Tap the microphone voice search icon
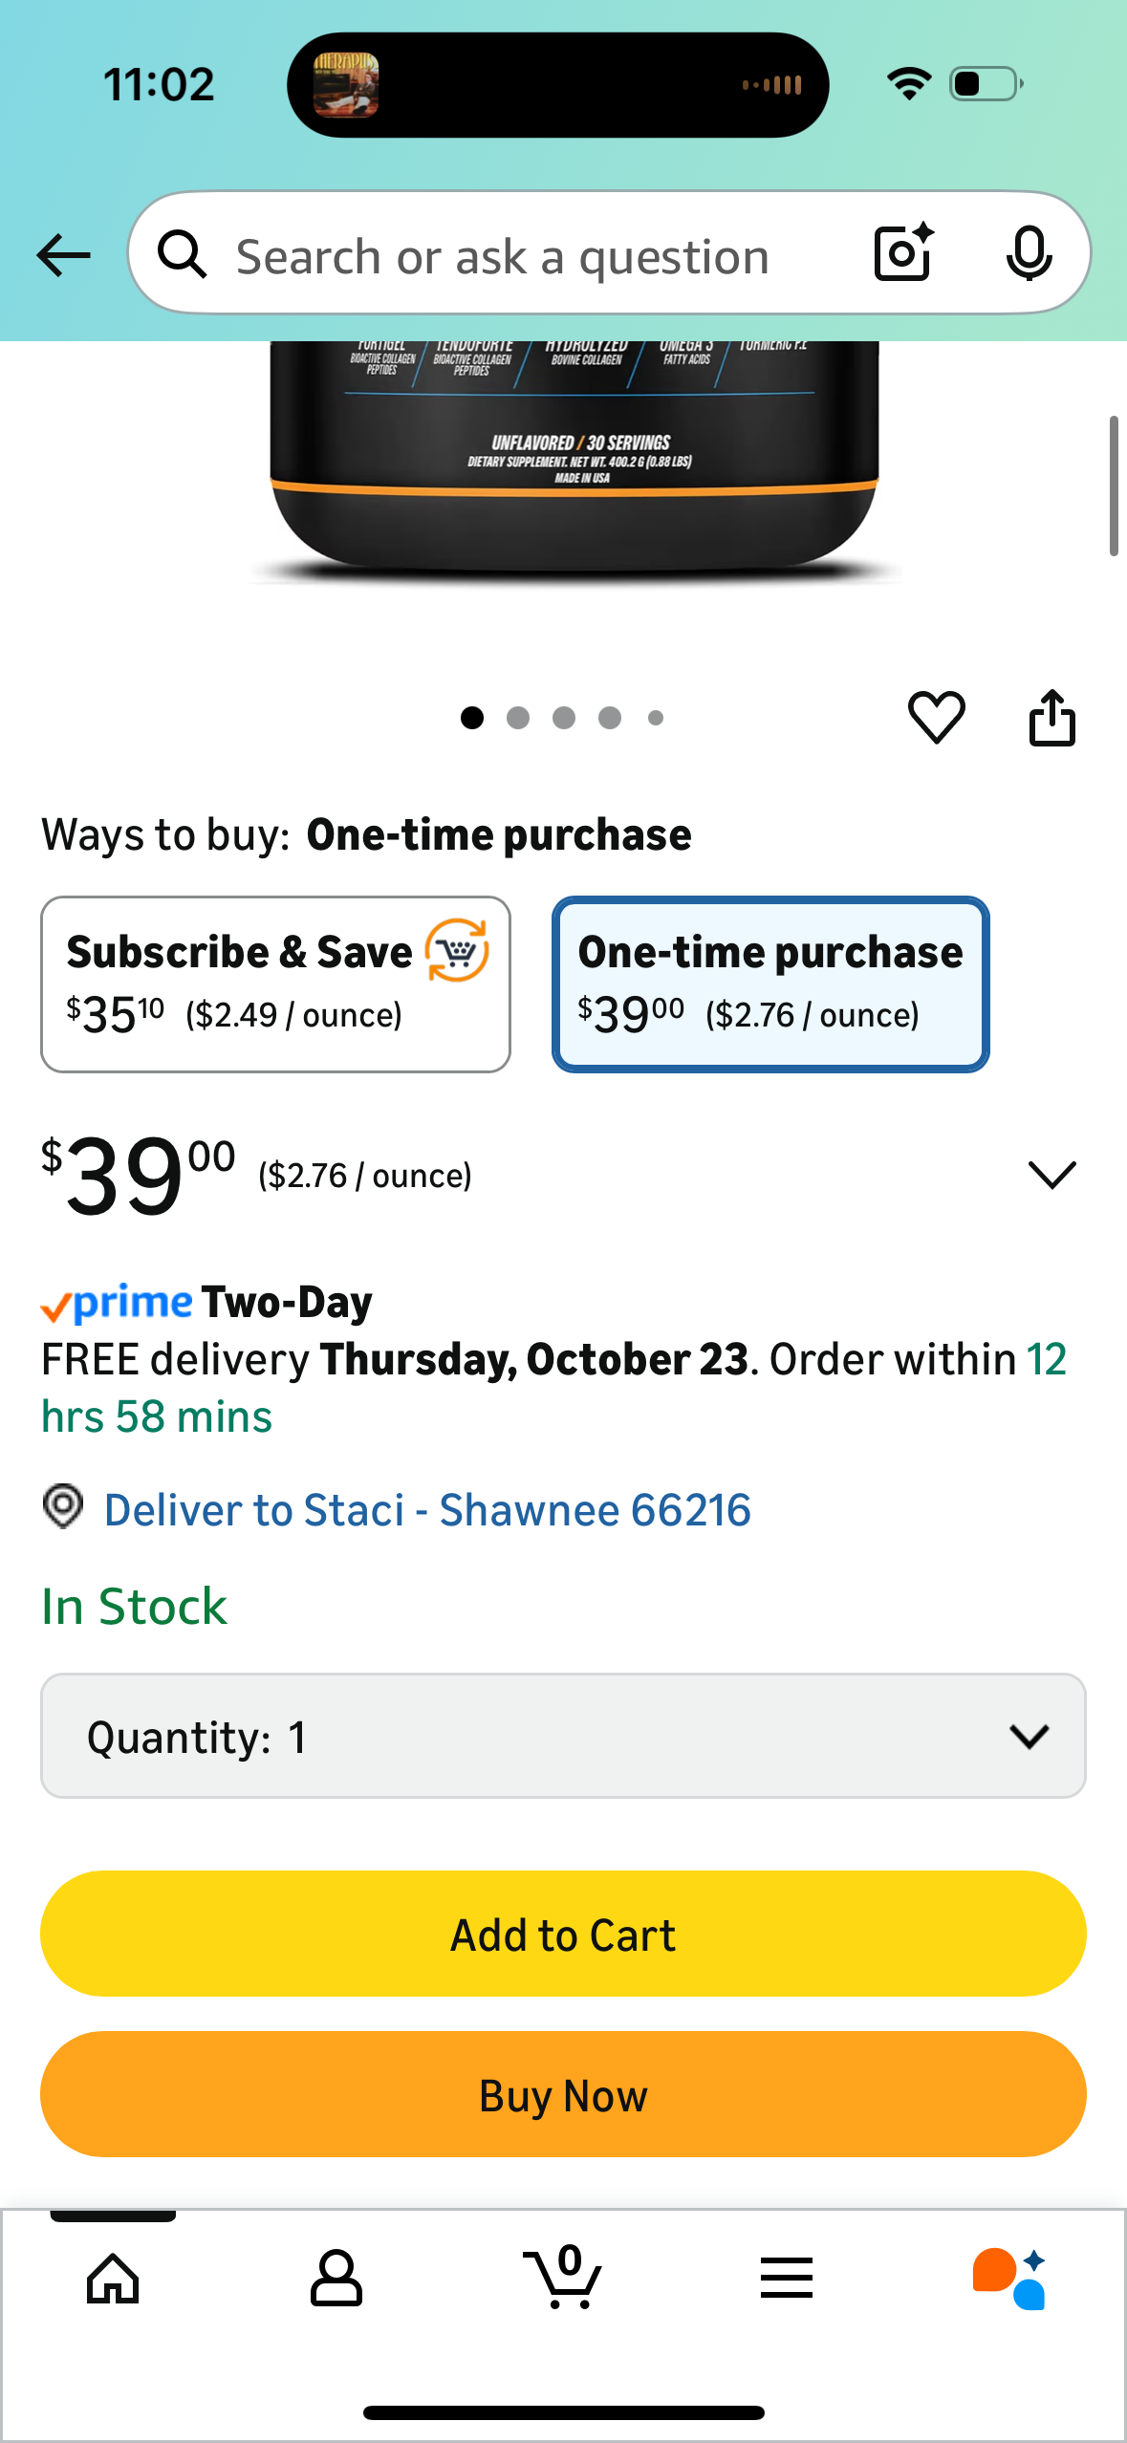This screenshot has height=2443, width=1127. (1029, 253)
